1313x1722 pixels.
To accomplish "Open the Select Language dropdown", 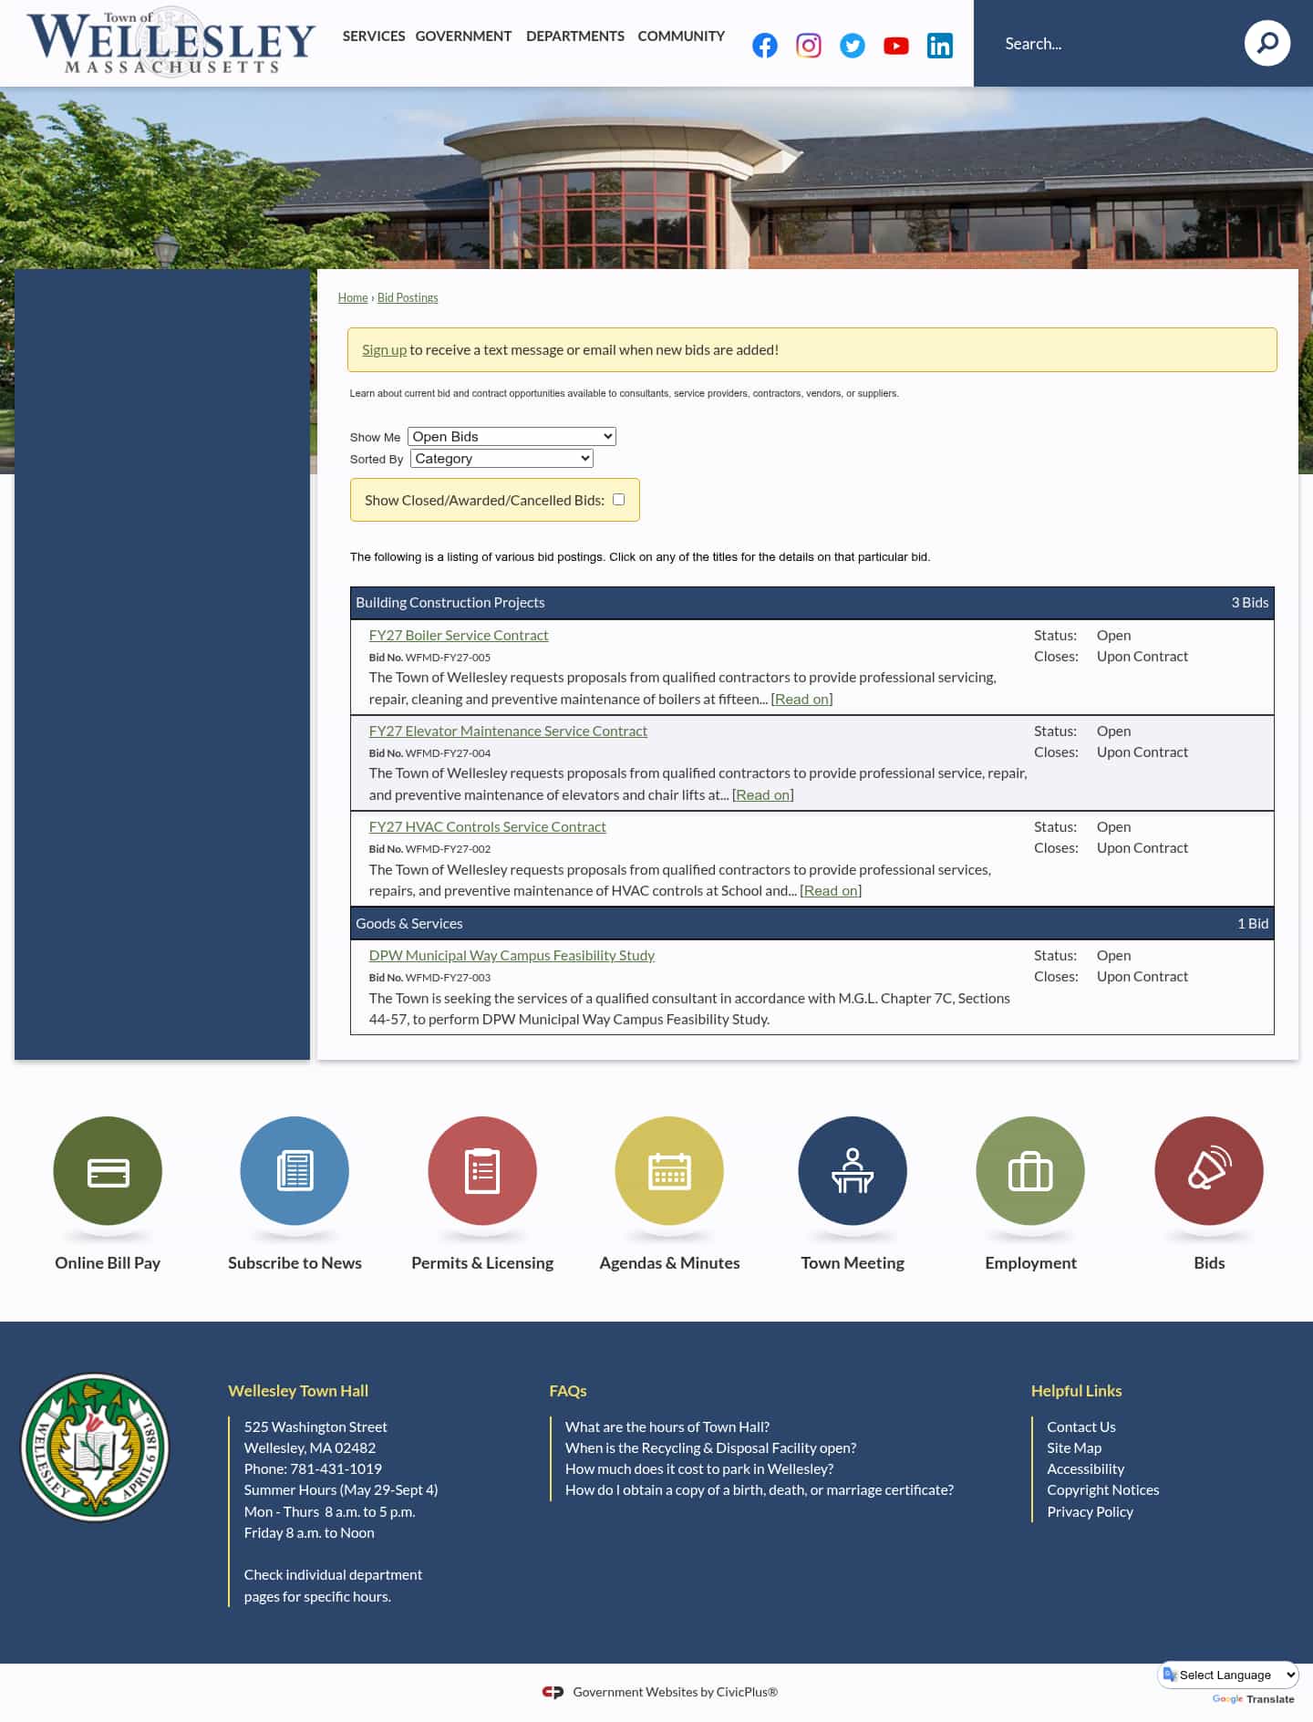I will [x=1228, y=1675].
